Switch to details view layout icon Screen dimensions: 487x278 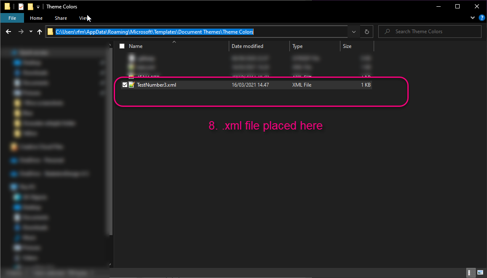[471, 273]
